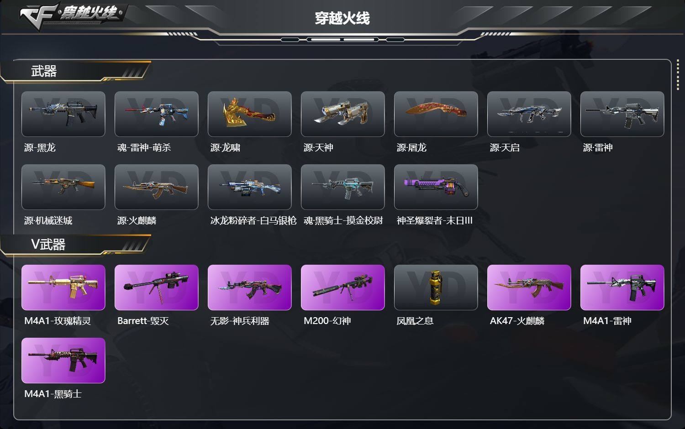Image resolution: width=685 pixels, height=429 pixels.
Task: Select 冰龙粉碎者-白马银枪 machine gun icon
Action: [250, 187]
